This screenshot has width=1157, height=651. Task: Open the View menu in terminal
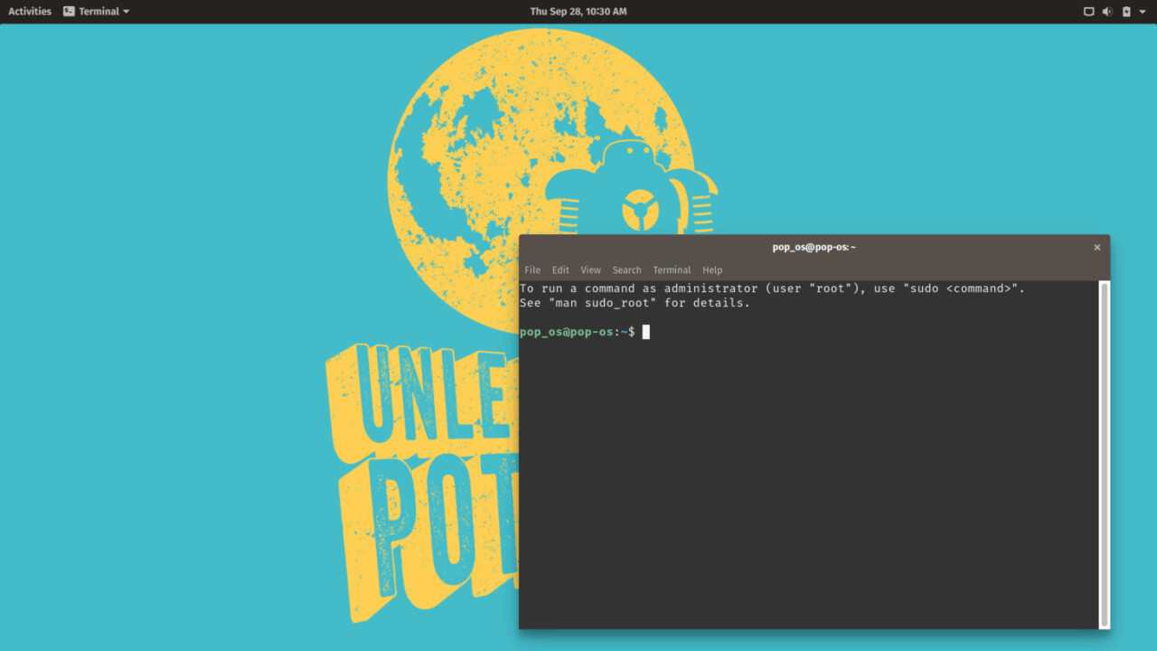590,269
